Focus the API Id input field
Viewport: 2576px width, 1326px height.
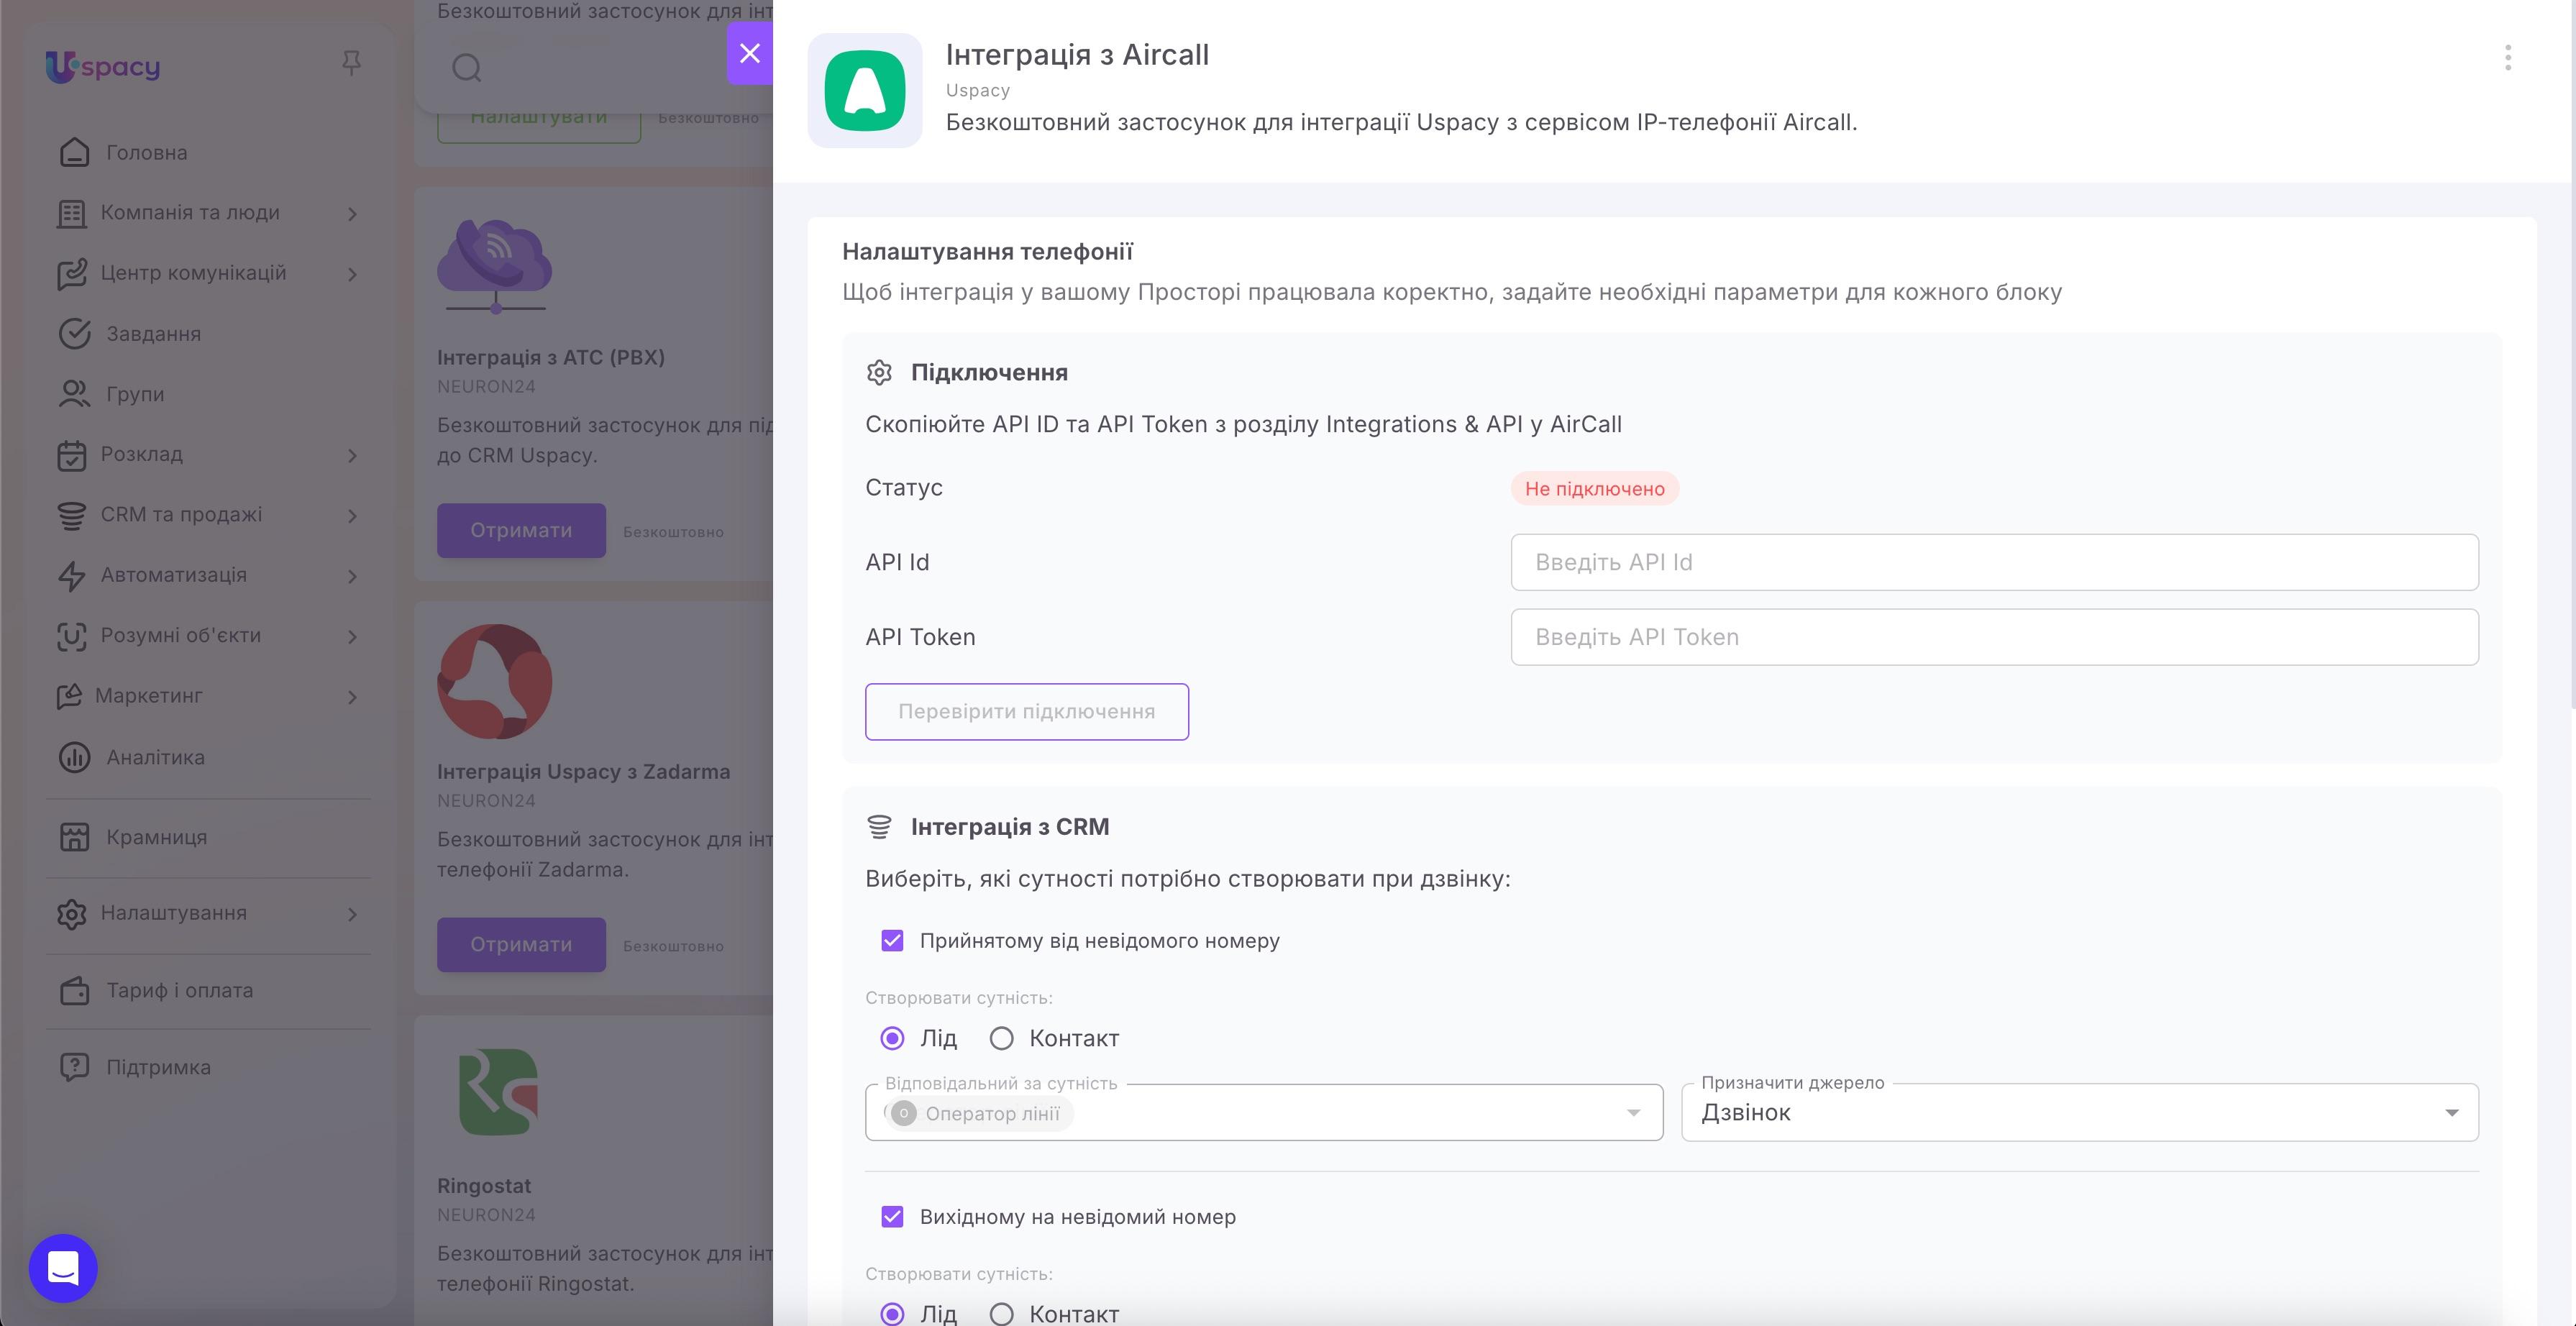click(1994, 562)
